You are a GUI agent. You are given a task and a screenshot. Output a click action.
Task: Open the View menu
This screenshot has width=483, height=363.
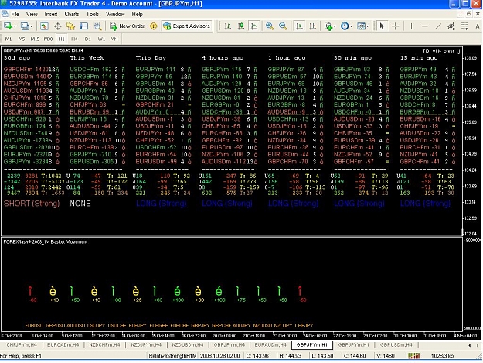32,14
